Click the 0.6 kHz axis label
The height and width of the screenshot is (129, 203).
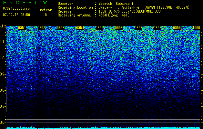[3, 123]
